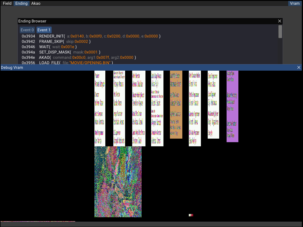Select the purple texture strip in VRAM
Image resolution: width=303 pixels, height=227 pixels.
pos(232,106)
